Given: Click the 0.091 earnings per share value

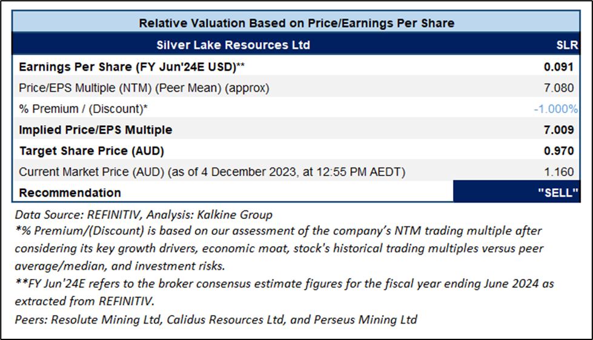Looking at the screenshot, I should (558, 67).
